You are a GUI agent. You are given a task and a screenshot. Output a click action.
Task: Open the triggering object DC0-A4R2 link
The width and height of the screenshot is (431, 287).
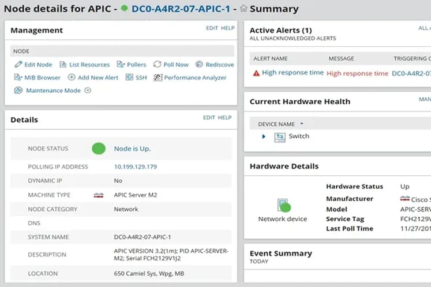411,73
